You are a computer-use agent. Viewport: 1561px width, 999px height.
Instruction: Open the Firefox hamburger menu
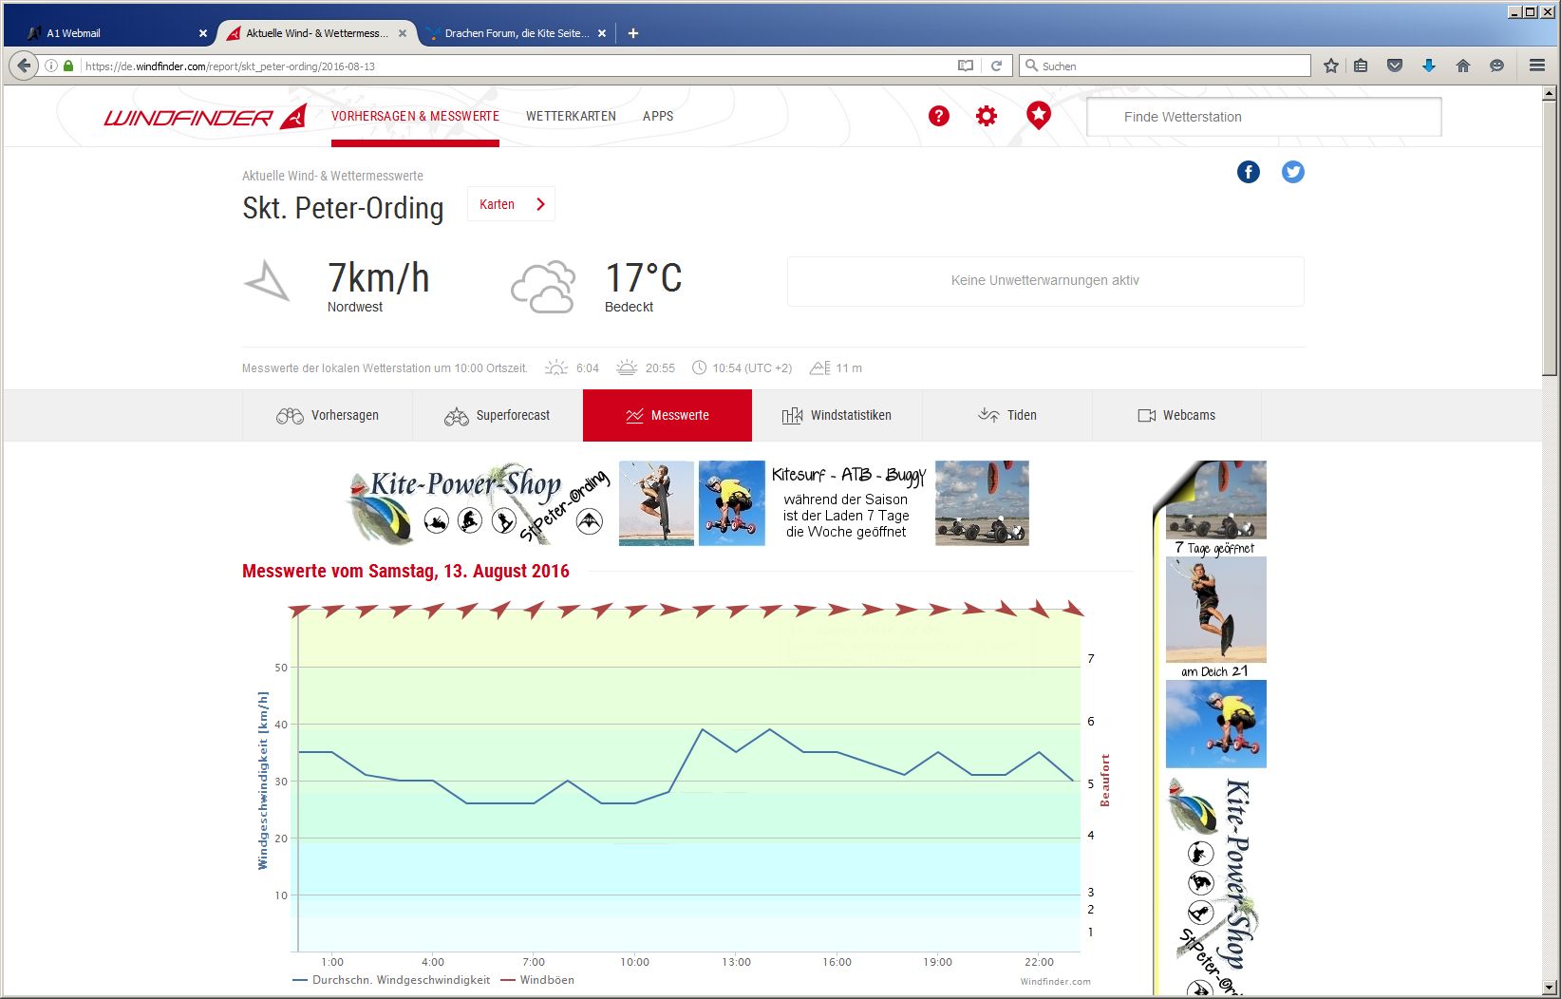1536,66
